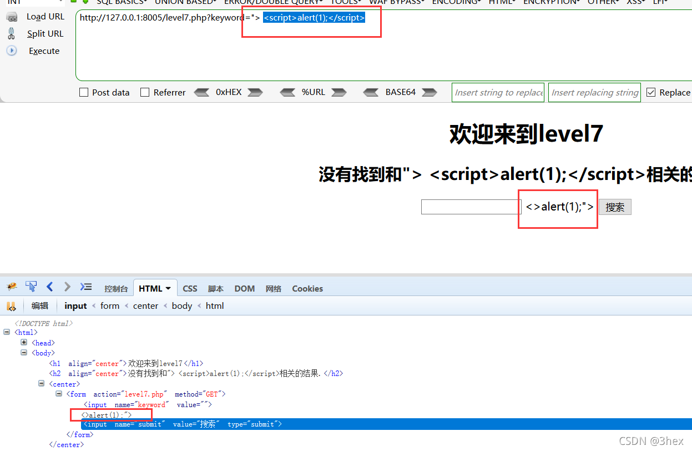Image resolution: width=692 pixels, height=451 pixels.
Task: Select the input breadcrumb
Action: coord(75,305)
